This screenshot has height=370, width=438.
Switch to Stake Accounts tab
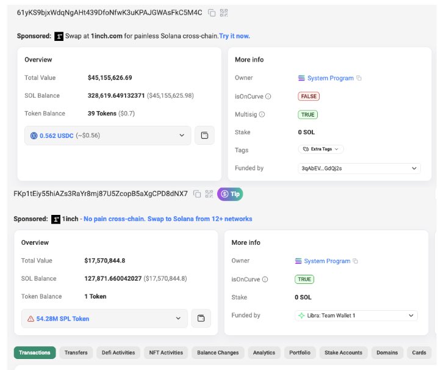(x=343, y=353)
